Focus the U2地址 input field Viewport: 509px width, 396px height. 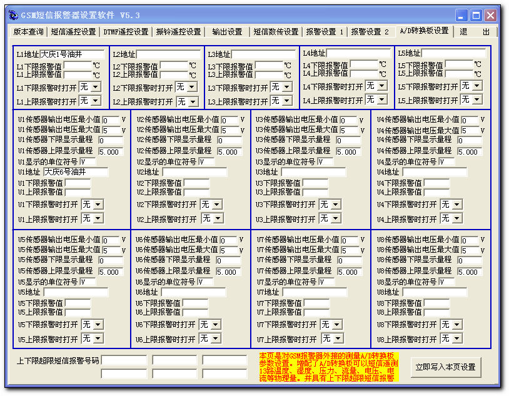[x=194, y=172]
